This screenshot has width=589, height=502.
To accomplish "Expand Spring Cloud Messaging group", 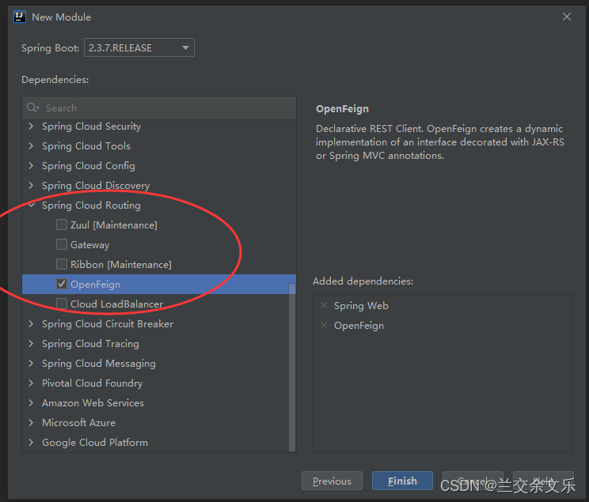I will (x=31, y=363).
